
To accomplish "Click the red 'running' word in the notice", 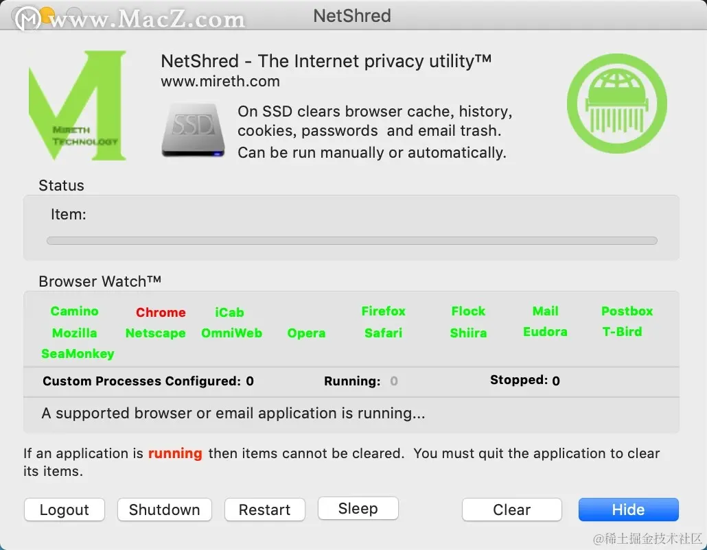I will pyautogui.click(x=176, y=453).
